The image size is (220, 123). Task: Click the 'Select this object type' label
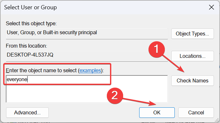(x=31, y=24)
